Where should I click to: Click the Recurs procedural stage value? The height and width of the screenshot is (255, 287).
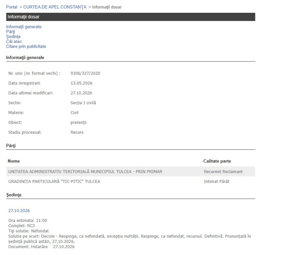click(77, 132)
